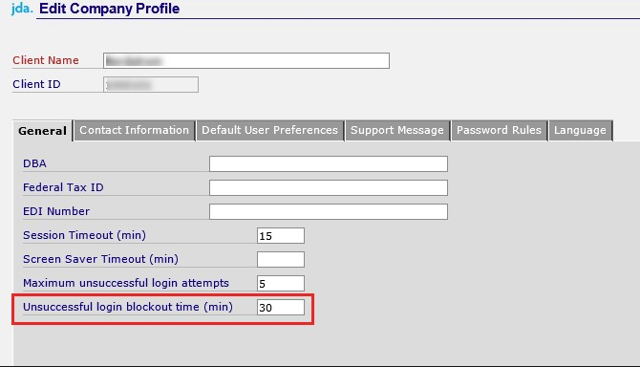Click the Client Name label
This screenshot has height=367, width=640.
click(46, 60)
